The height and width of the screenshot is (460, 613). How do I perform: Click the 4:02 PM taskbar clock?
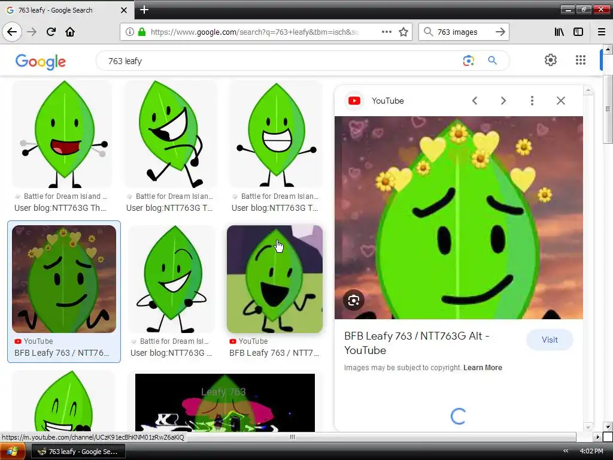591,451
